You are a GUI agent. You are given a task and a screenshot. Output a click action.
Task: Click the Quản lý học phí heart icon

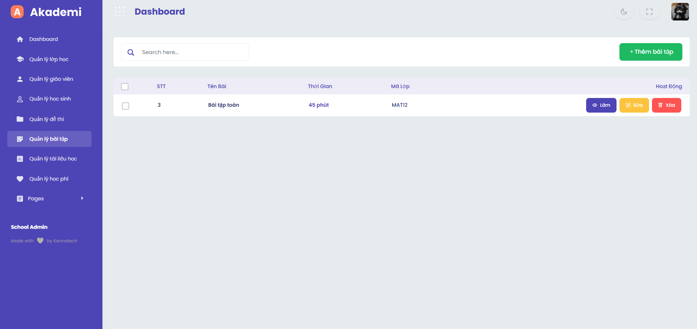(20, 179)
